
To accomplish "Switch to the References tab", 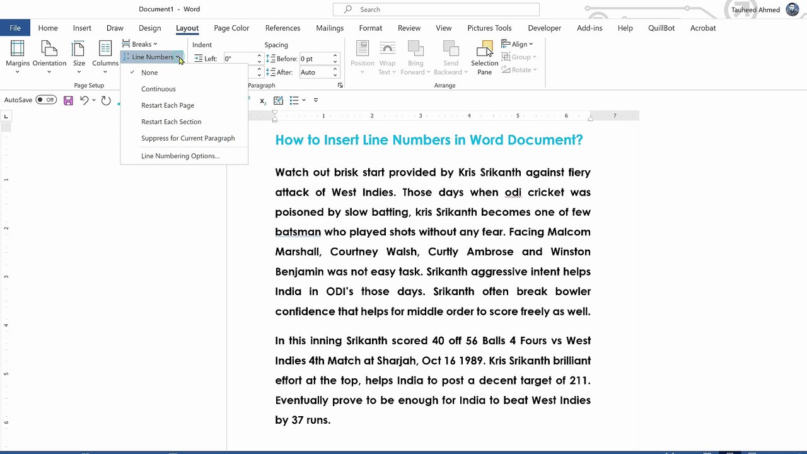I will click(x=282, y=28).
